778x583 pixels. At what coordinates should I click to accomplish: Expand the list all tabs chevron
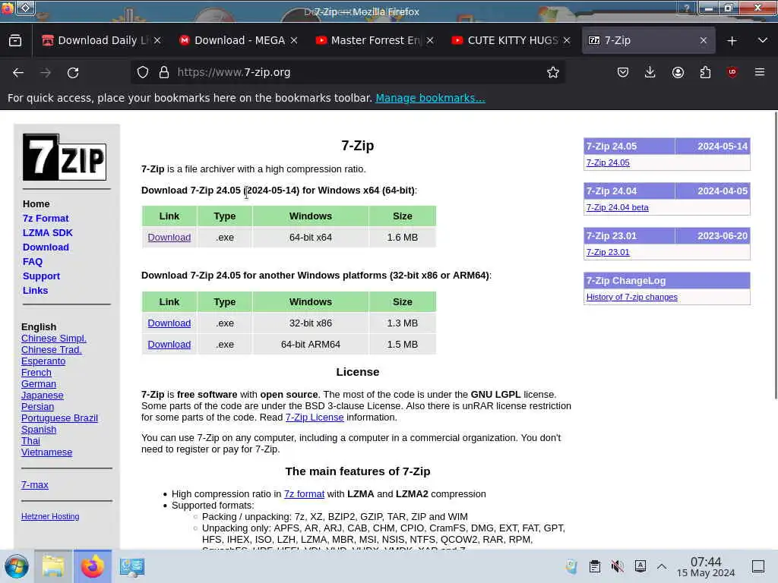763,41
